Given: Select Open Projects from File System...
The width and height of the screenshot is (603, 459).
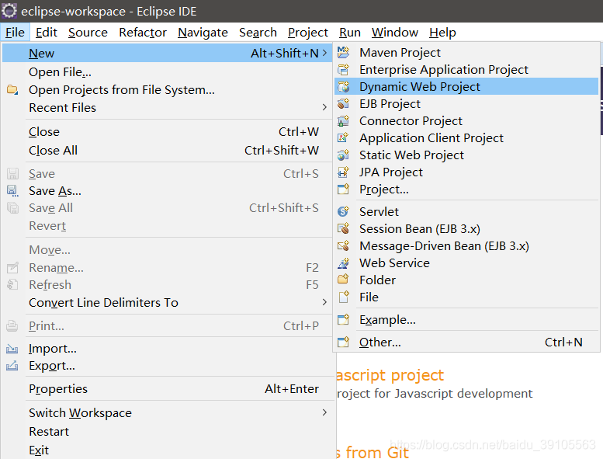Looking at the screenshot, I should [168, 89].
